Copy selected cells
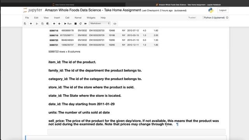This screenshot has height=140, width=249. [x=42, y=24]
